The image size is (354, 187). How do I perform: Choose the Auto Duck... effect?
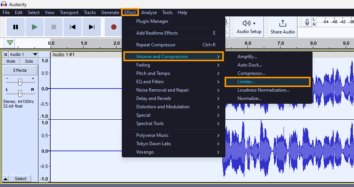coord(268,65)
